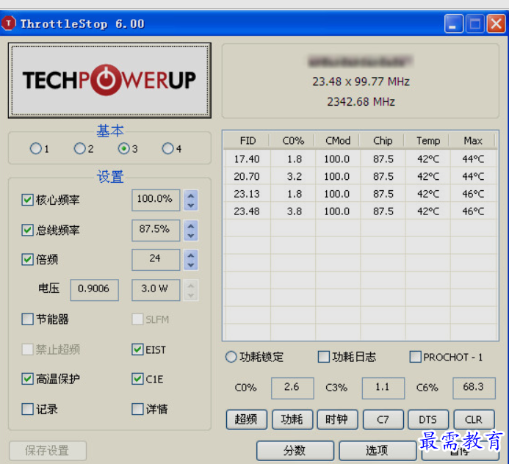Viewport: 509px width, 464px height.
Task: Click the voltage field showing 0.9006
Action: (x=95, y=290)
